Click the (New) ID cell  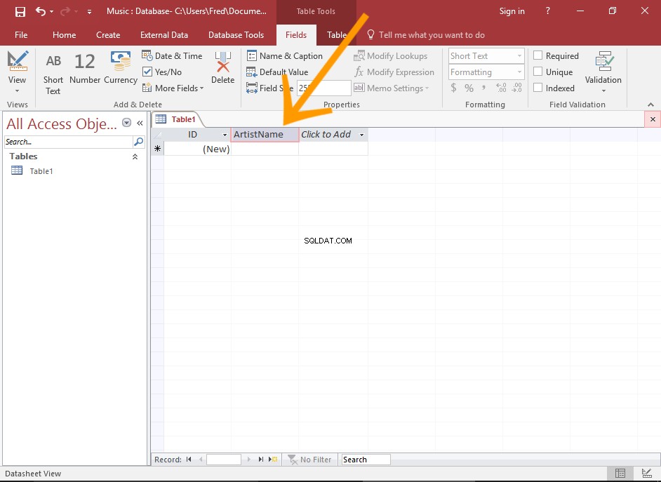point(197,149)
